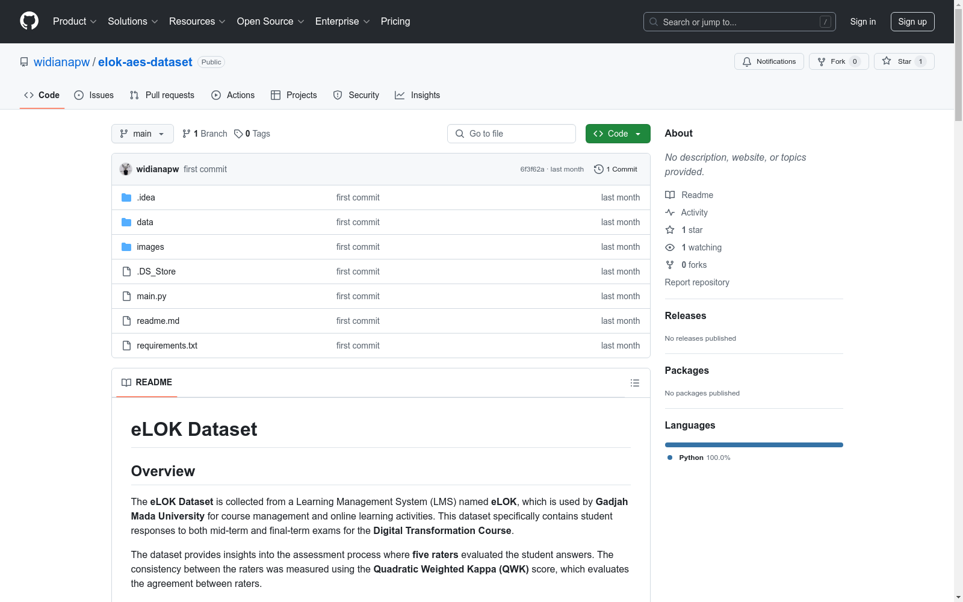The width and height of the screenshot is (963, 602).
Task: Expand the Open Source menu
Action: coord(271,21)
